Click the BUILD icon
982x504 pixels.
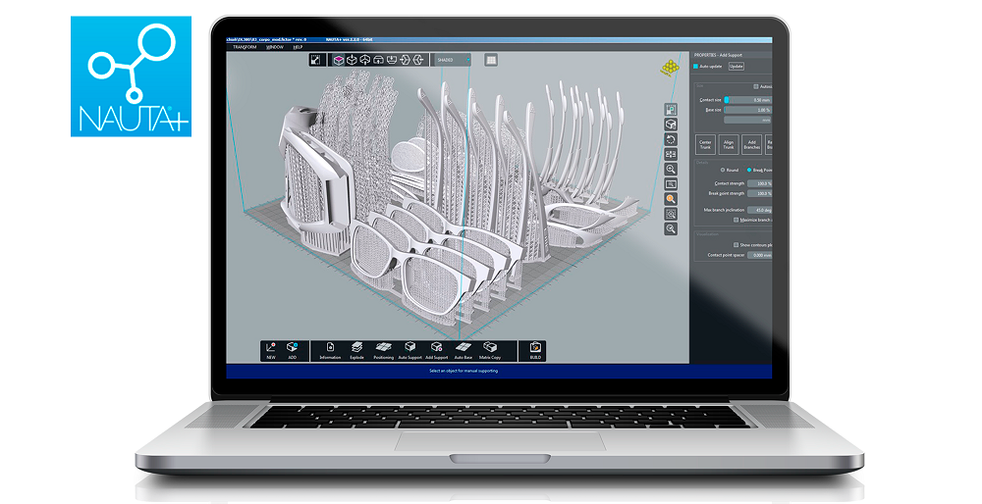[x=535, y=351]
